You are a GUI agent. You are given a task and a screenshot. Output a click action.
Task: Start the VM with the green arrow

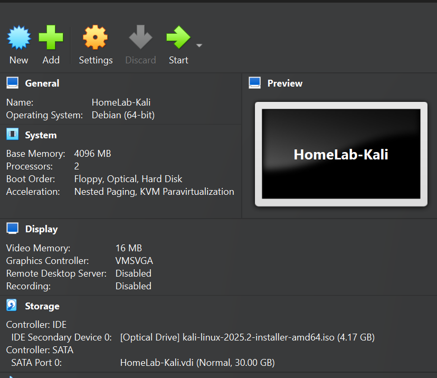click(x=178, y=38)
